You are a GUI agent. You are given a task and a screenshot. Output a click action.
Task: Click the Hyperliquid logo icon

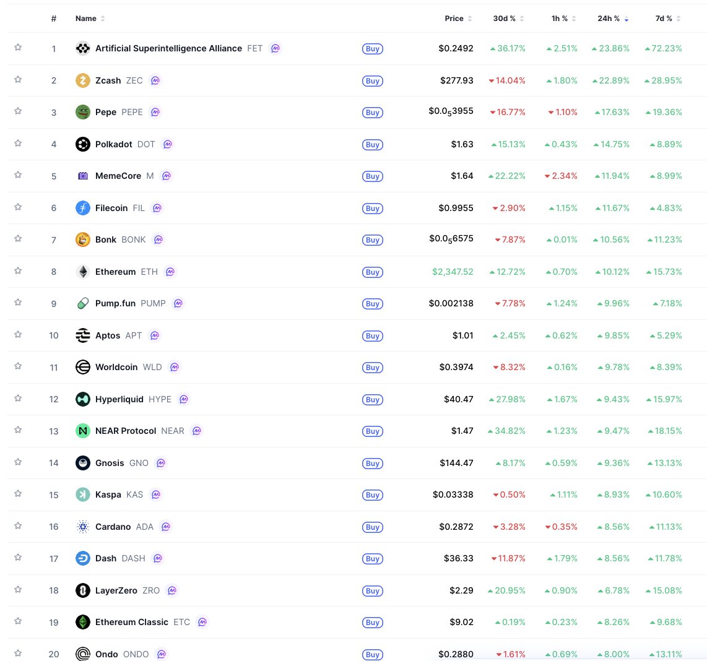coord(83,399)
